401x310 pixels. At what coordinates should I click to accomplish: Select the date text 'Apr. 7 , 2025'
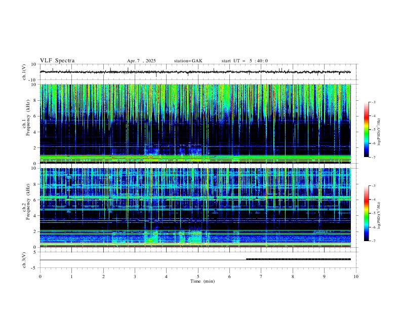141,61
